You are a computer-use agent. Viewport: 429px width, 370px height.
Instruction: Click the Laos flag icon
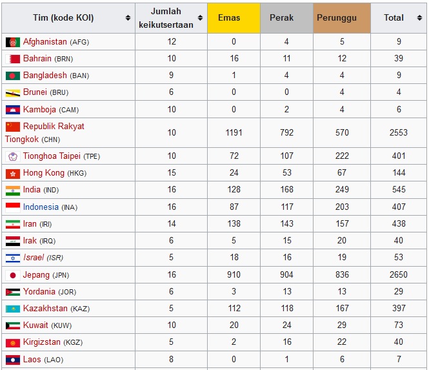click(x=13, y=359)
